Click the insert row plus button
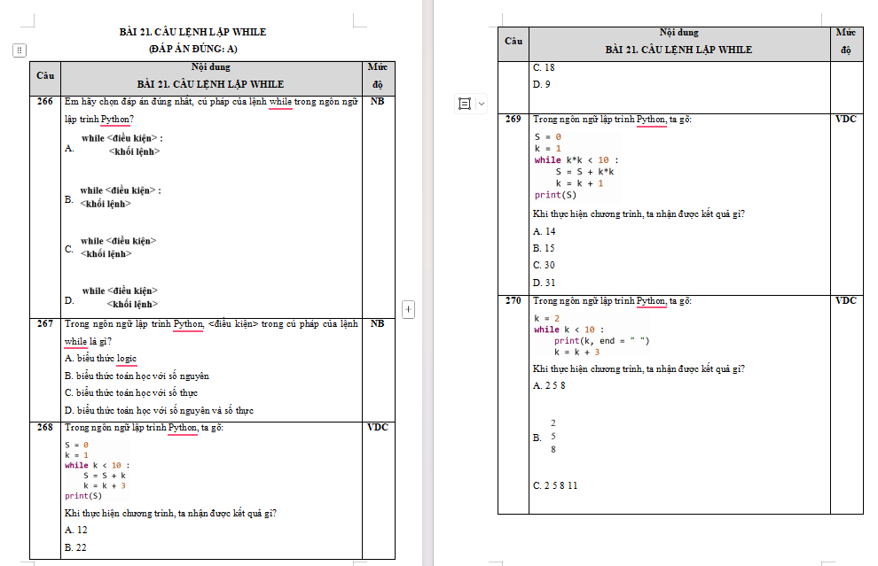 pyautogui.click(x=408, y=309)
